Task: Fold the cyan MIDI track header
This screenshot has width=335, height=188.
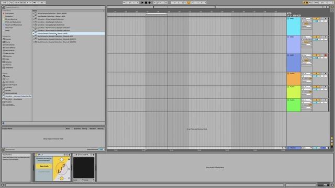Action: coord(288,19)
